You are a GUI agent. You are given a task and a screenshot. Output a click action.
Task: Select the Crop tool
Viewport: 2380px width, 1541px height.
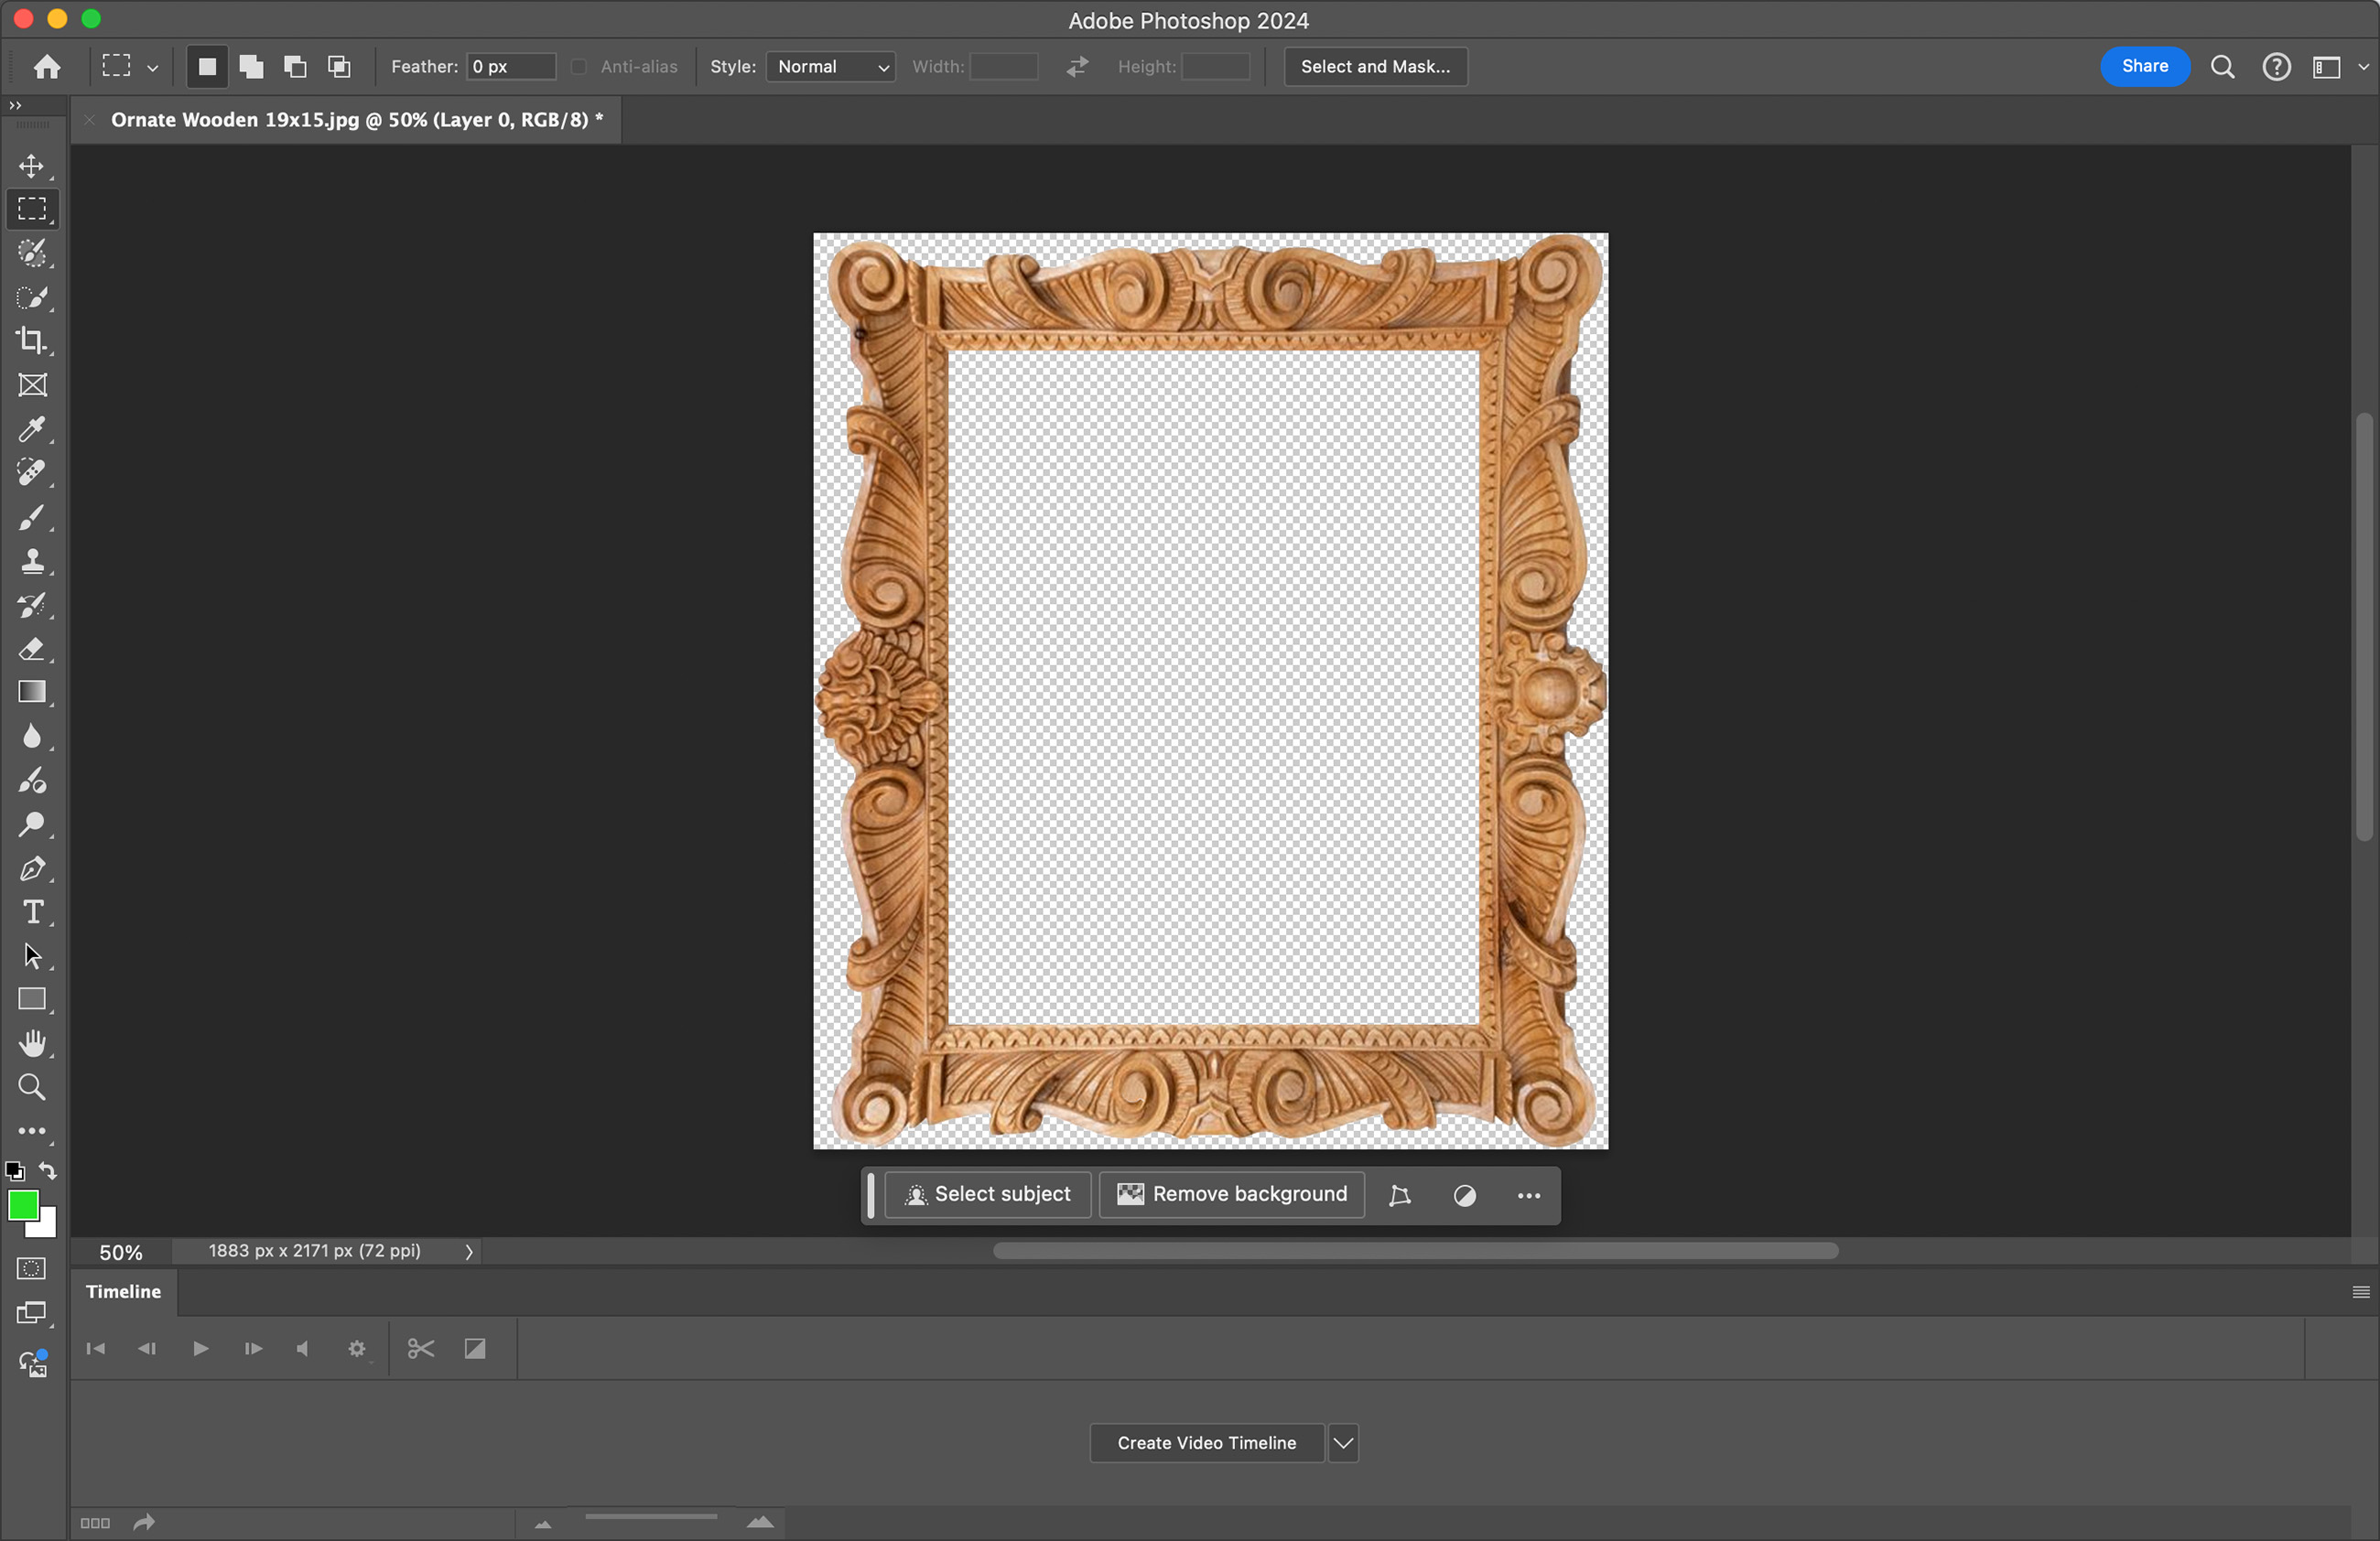point(32,340)
